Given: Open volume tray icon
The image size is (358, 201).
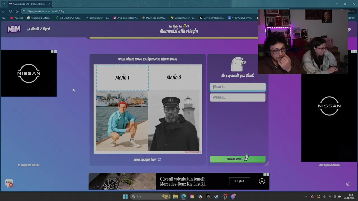Looking at the screenshot, I should click(x=335, y=197).
